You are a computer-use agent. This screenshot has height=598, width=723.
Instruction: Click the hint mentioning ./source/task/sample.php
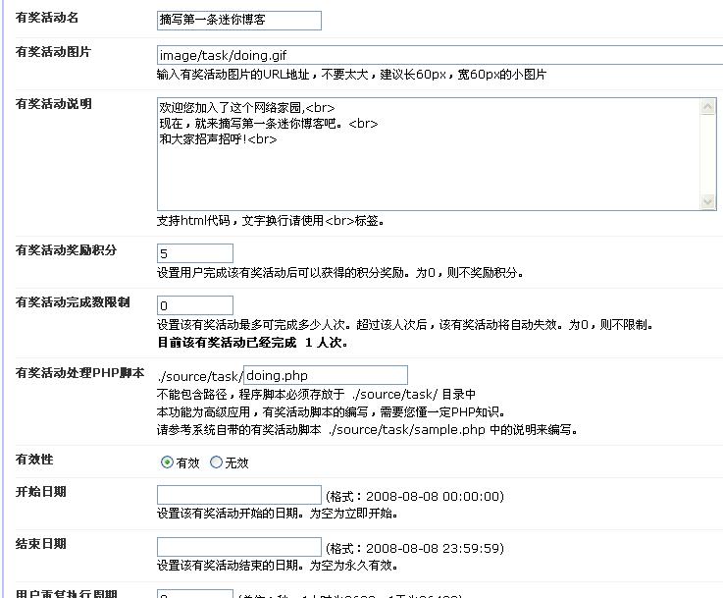tap(367, 430)
